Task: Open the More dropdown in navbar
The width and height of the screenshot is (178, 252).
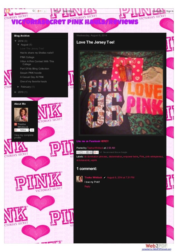Action: tap(57, 11)
